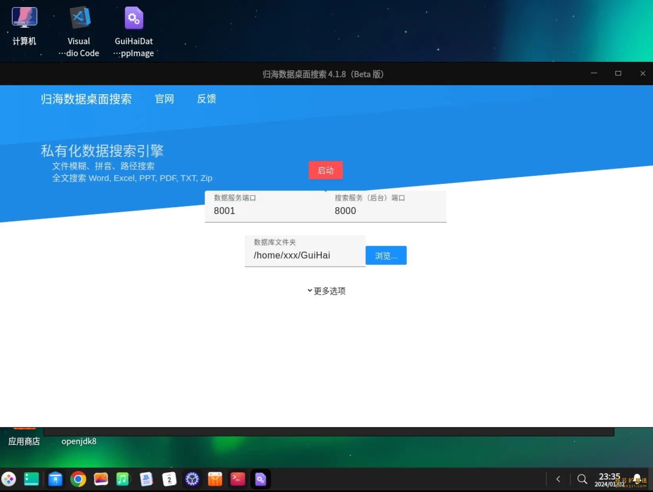Open the 官网 official site link

(x=165, y=99)
